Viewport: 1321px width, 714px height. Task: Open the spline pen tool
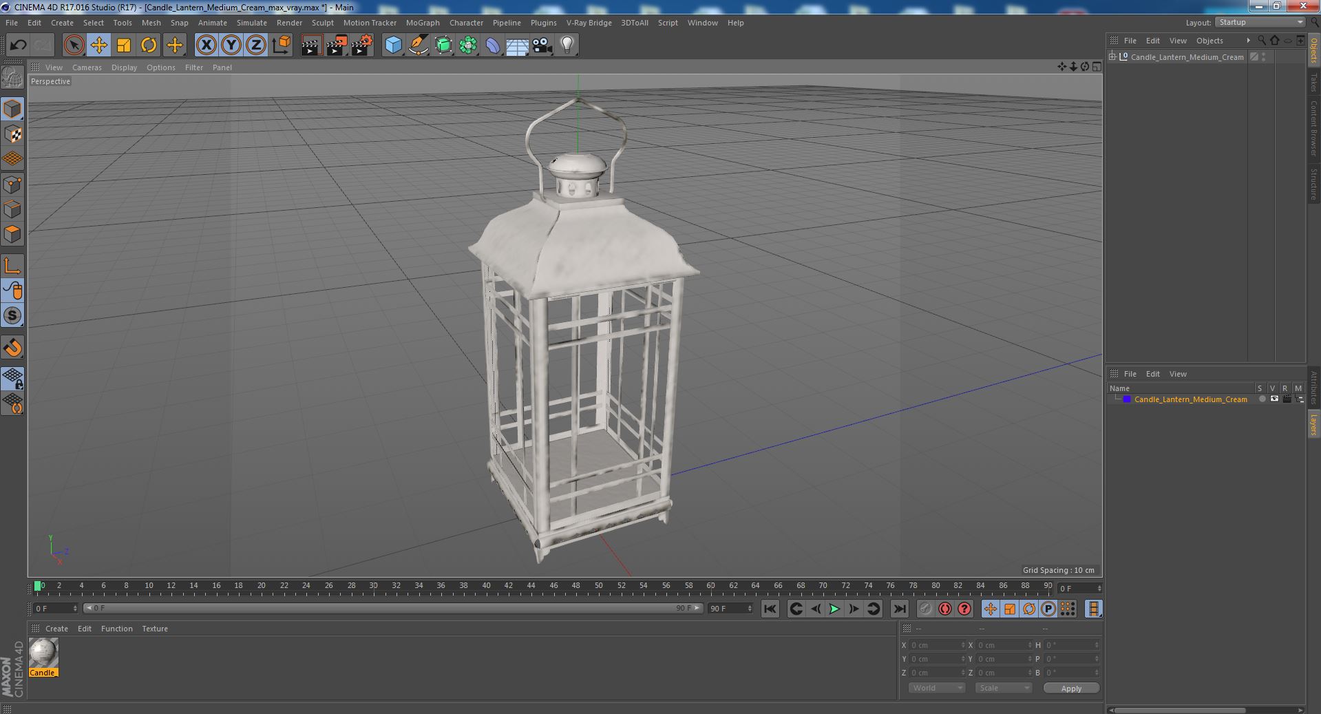pyautogui.click(x=418, y=45)
